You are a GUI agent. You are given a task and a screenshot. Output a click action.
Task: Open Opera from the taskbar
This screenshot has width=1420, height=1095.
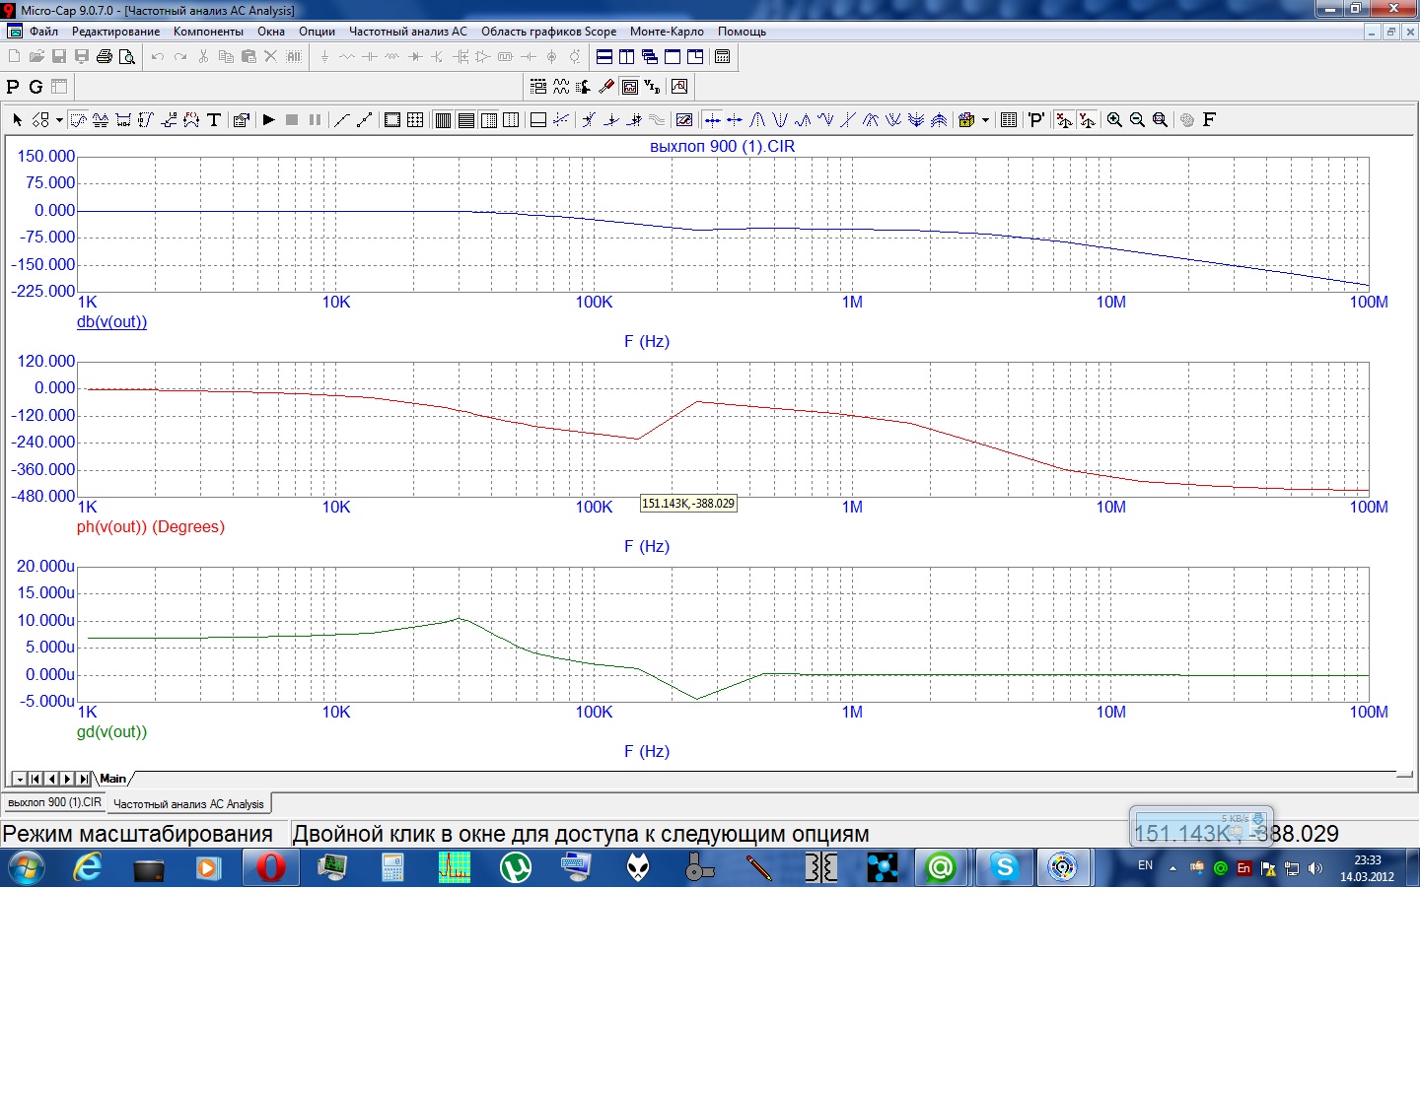pos(270,868)
